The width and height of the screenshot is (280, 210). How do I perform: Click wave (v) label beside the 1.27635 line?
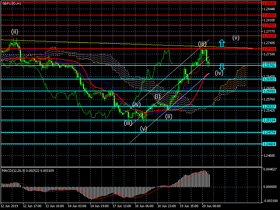(236, 38)
